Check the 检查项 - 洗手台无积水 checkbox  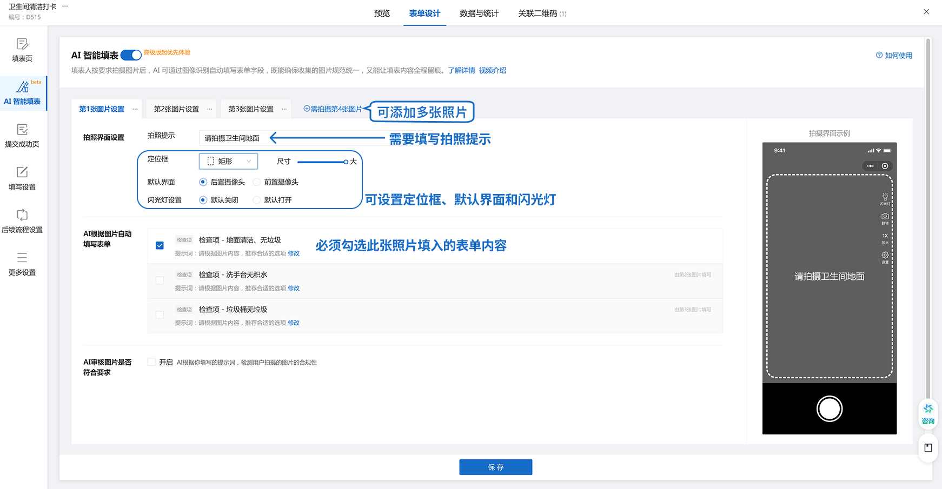point(160,280)
